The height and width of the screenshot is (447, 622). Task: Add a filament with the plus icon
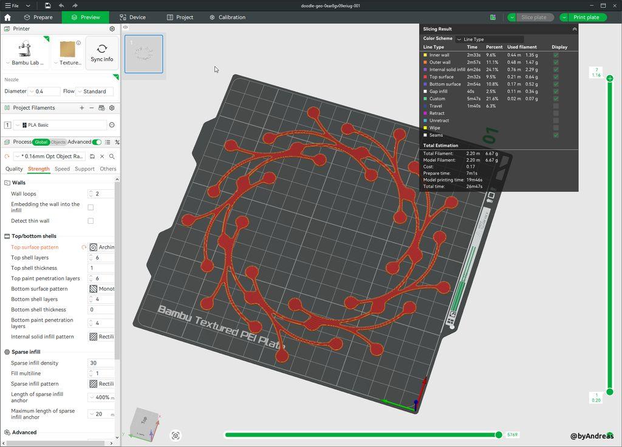(x=82, y=108)
